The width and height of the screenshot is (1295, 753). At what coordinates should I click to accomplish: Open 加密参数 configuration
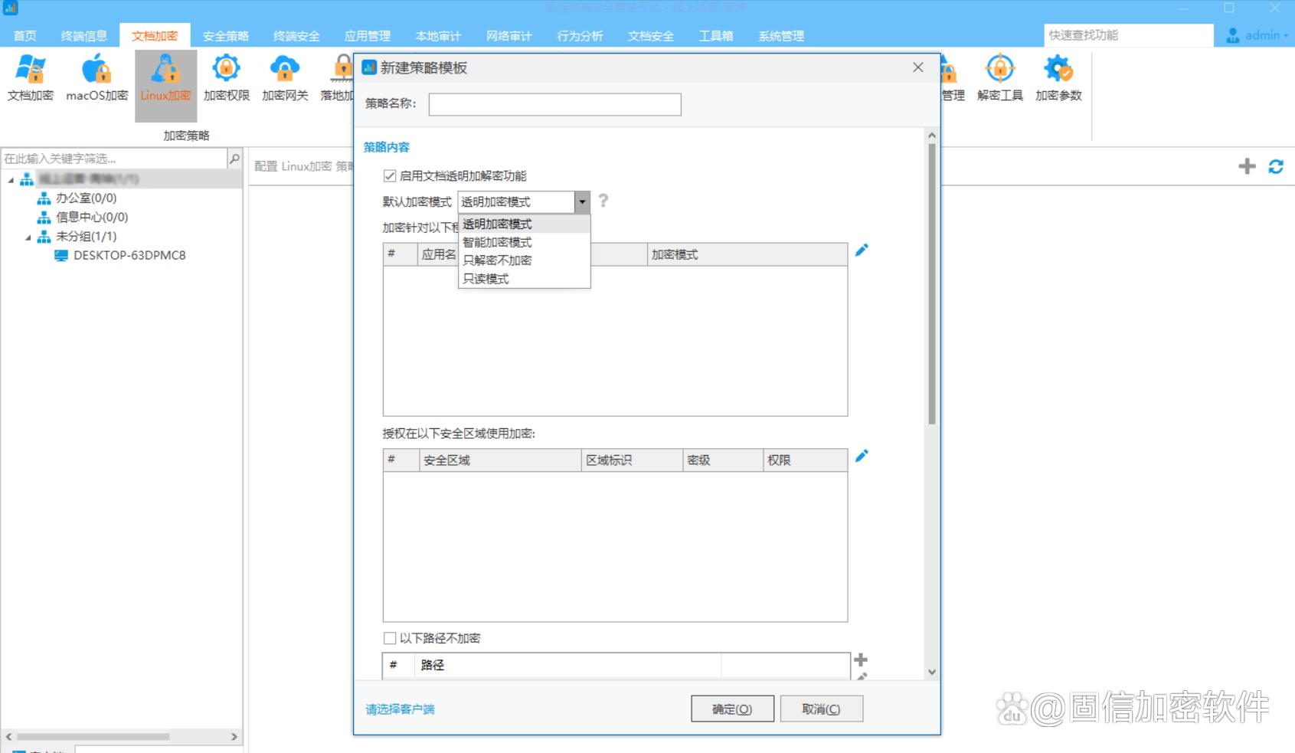tap(1057, 73)
